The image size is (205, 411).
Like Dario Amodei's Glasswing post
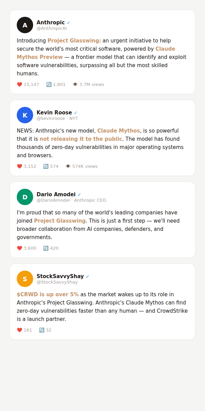coord(19,248)
